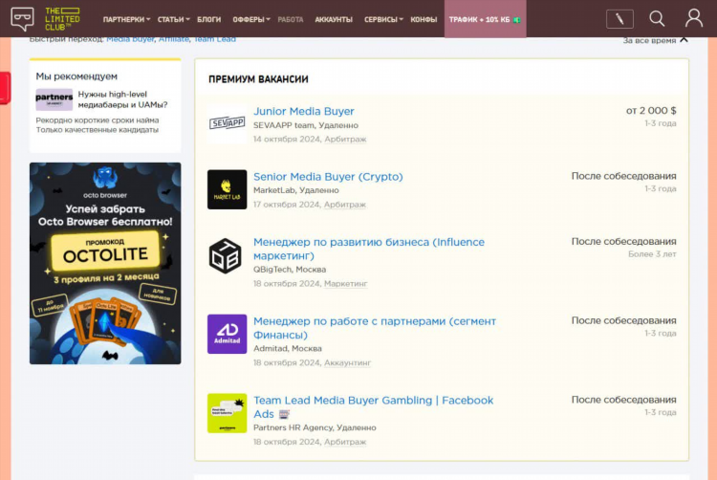This screenshot has width=717, height=480.
Task: Open the Аккаунты menu item
Action: click(334, 20)
